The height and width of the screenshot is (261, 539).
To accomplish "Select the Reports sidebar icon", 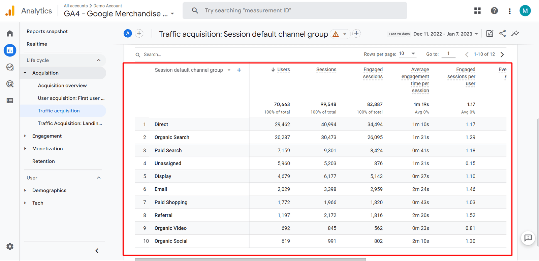I will coord(10,50).
